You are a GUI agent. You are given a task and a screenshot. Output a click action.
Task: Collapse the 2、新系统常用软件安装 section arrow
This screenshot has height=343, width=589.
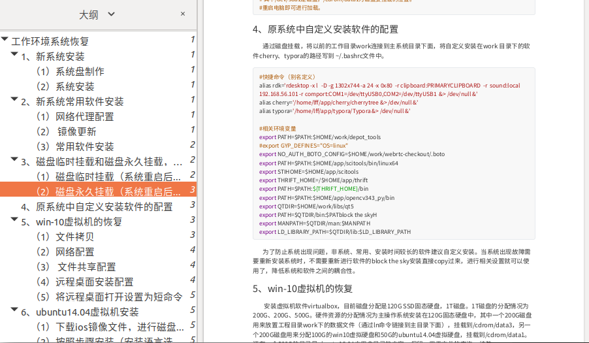coord(14,99)
